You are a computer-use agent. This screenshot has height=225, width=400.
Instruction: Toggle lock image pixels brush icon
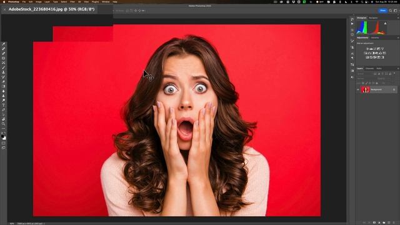[x=366, y=83]
